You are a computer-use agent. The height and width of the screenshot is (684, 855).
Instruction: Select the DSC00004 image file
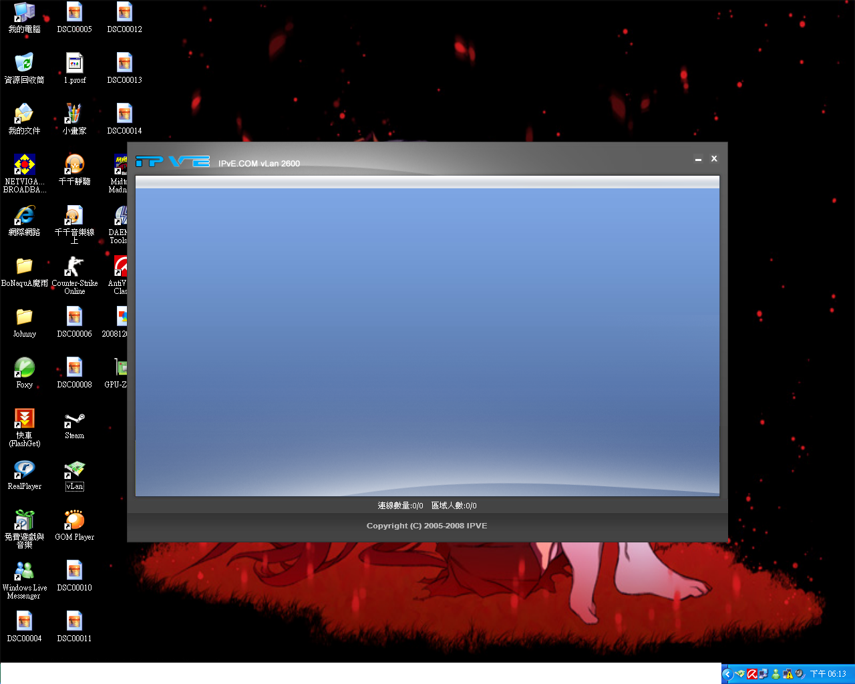24,627
